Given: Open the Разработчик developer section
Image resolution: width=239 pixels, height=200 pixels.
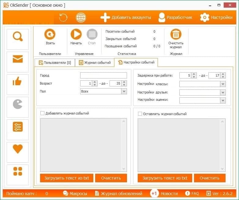Looking at the screenshot, I should pos(175,17).
